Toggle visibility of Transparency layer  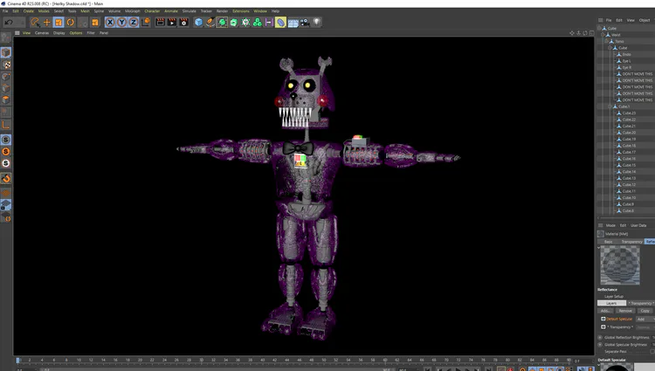[x=603, y=326]
